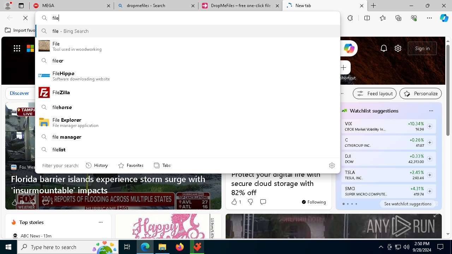Switch to dropmefiles - Search tab

coord(156,6)
